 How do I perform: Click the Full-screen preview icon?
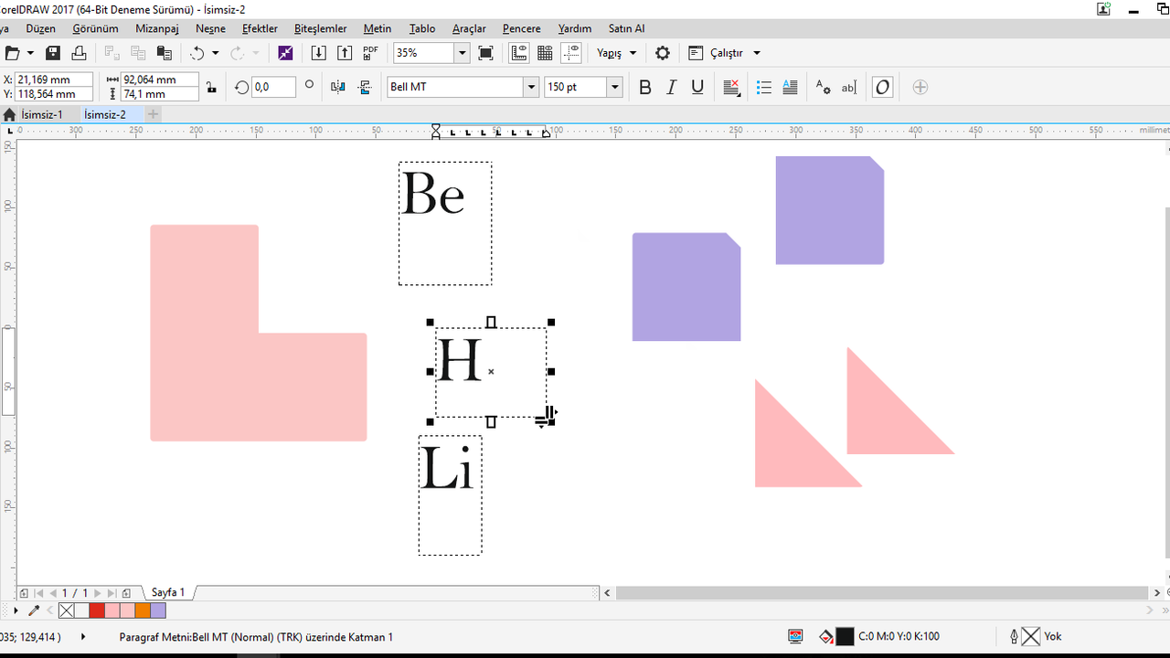(x=485, y=53)
